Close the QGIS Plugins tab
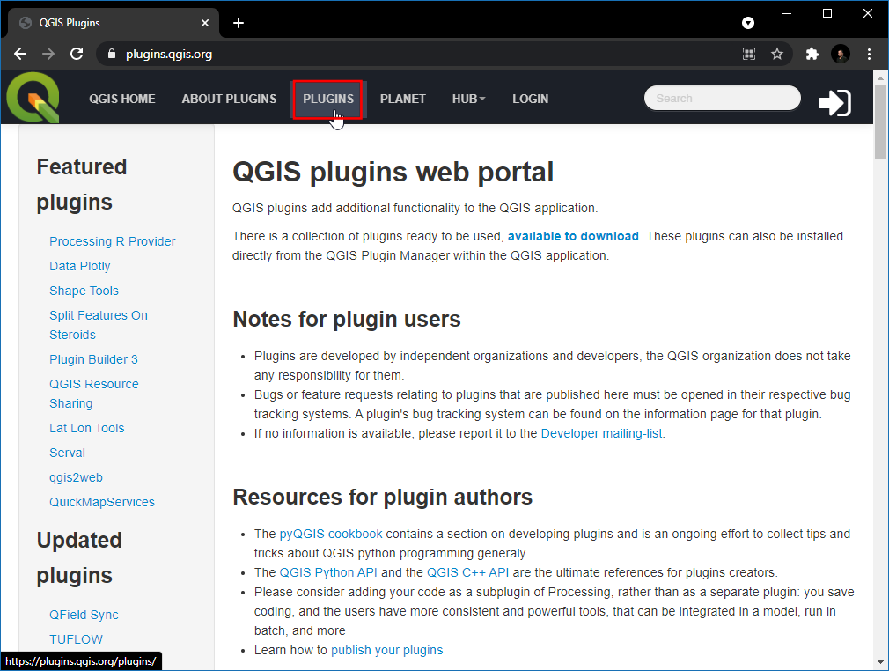Screen dimensions: 889x671 click(x=206, y=23)
